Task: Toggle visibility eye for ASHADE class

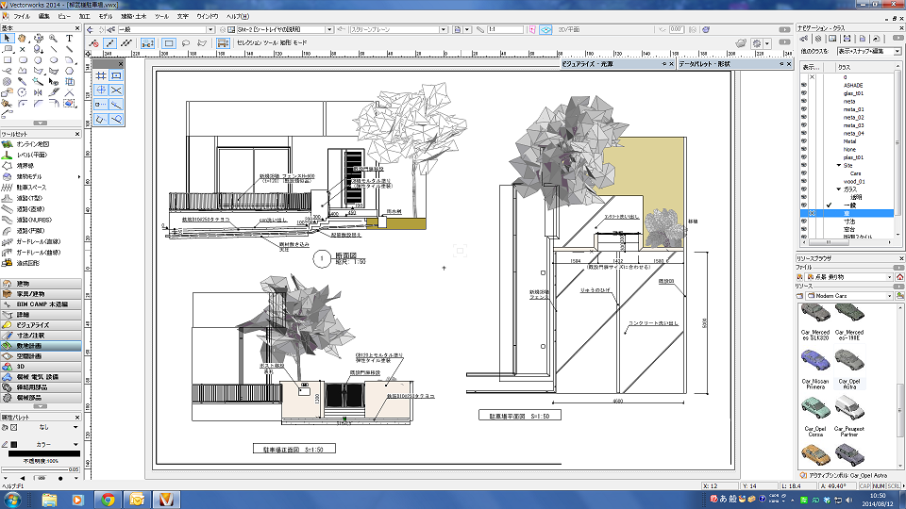Action: 804,85
